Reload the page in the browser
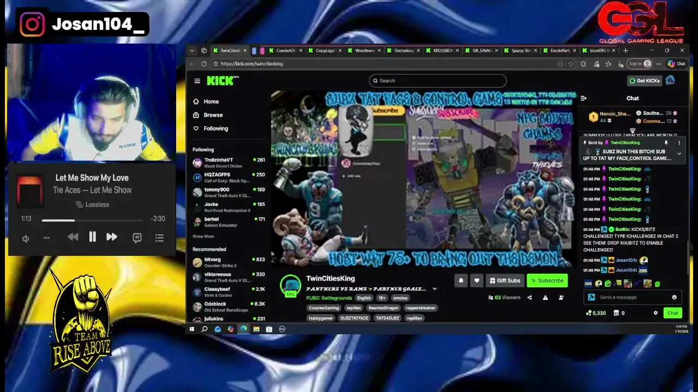This screenshot has height=392, width=698. click(204, 64)
